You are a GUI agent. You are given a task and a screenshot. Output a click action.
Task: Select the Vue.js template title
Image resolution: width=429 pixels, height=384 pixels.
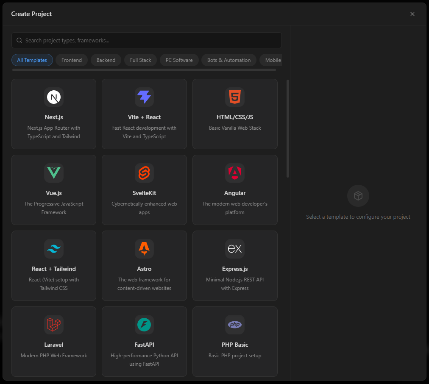click(54, 193)
